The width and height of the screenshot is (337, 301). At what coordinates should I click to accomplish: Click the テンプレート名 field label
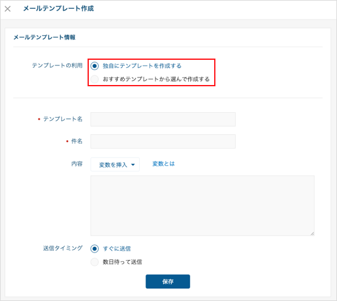[63, 119]
